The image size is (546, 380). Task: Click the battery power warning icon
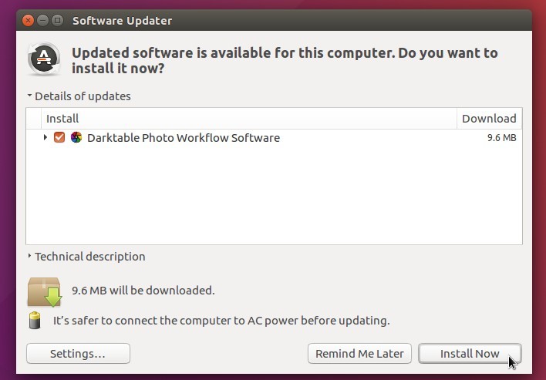pos(35,320)
